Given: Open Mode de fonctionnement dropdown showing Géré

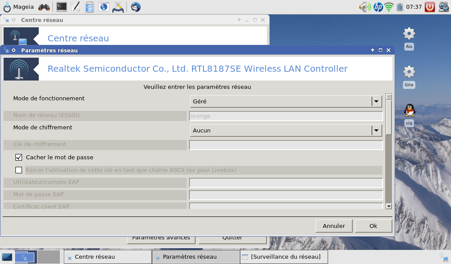Looking at the screenshot, I should pyautogui.click(x=286, y=101).
